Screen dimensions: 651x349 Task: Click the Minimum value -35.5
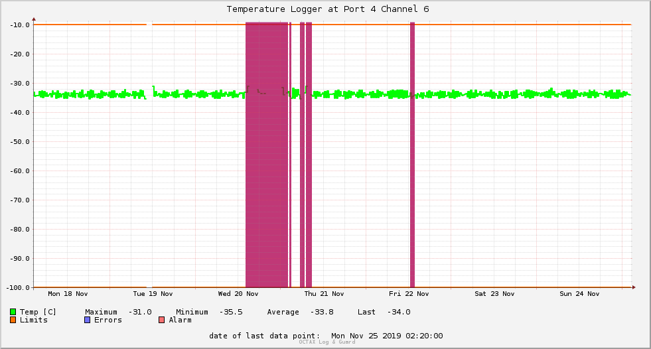[231, 312]
